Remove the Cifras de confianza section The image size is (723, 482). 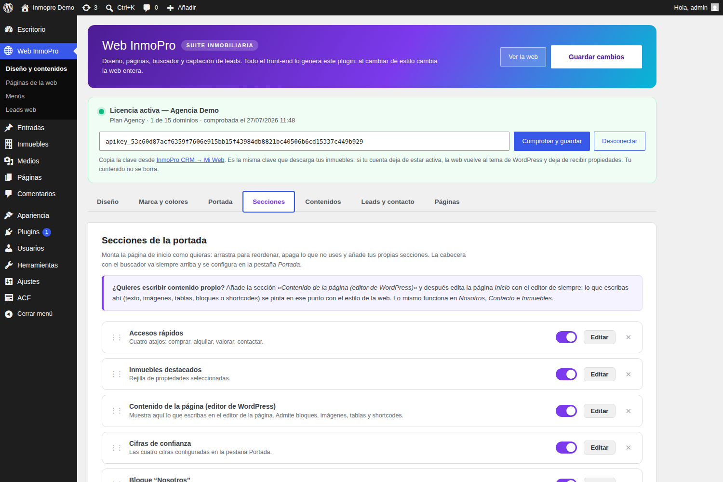click(629, 448)
